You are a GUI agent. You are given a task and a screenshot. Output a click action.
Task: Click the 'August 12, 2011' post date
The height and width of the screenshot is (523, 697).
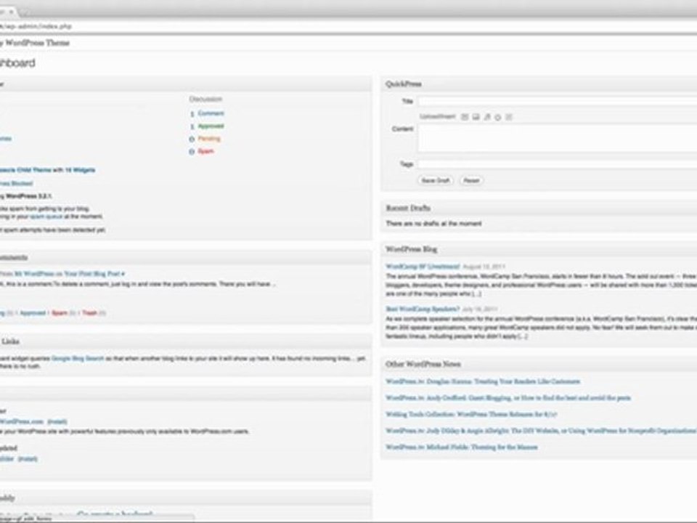click(484, 267)
